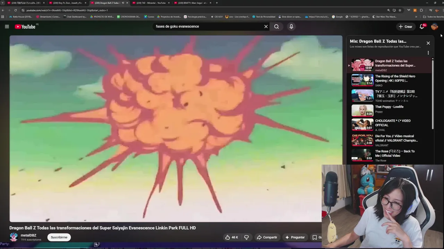Click the Mix: Dragon Ball Z Todas las... title

pyautogui.click(x=378, y=41)
